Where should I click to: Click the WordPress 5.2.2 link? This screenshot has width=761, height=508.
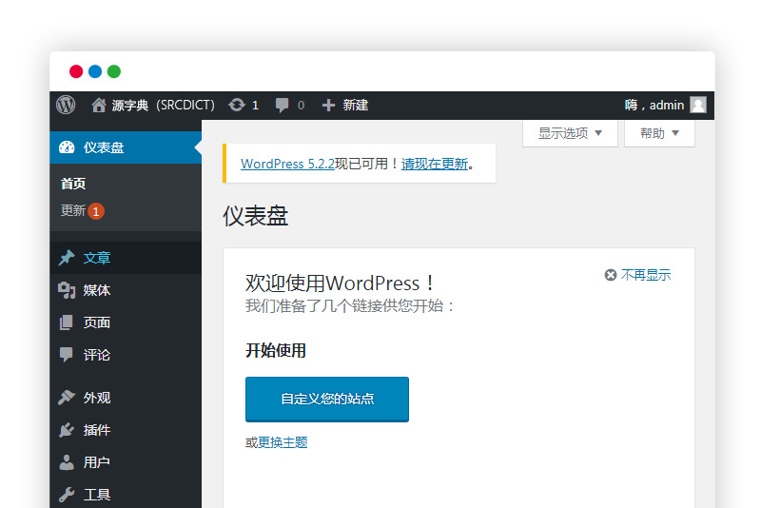point(288,164)
